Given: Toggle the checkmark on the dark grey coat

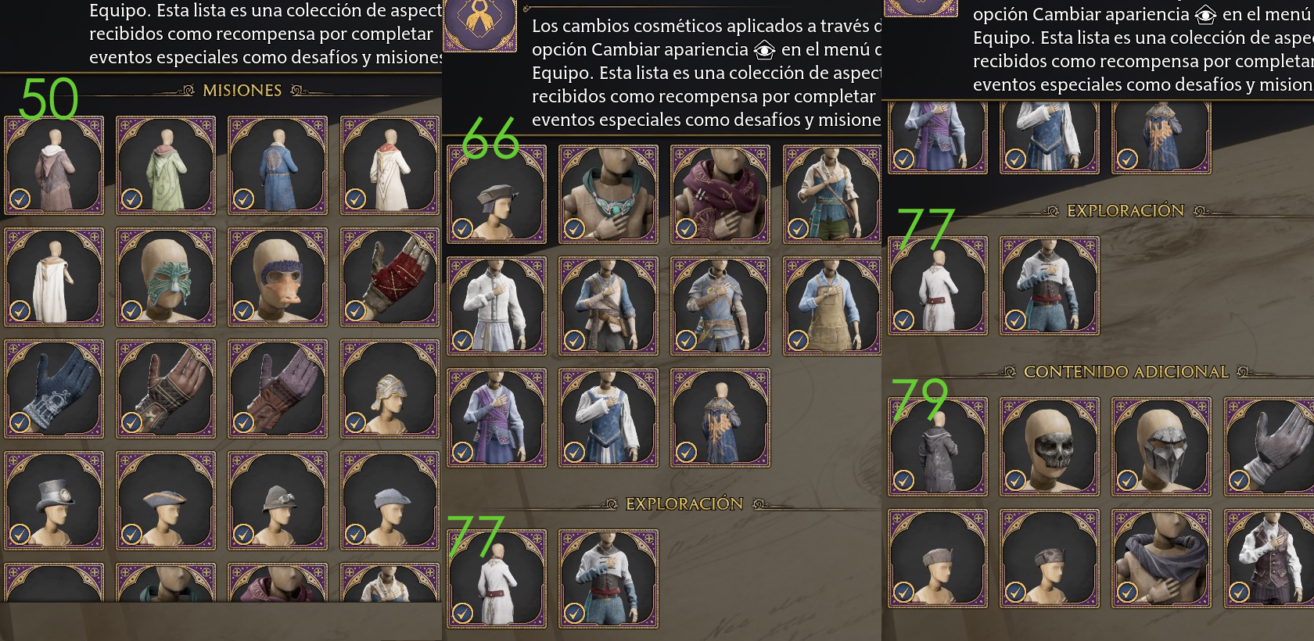Looking at the screenshot, I should click(x=903, y=479).
